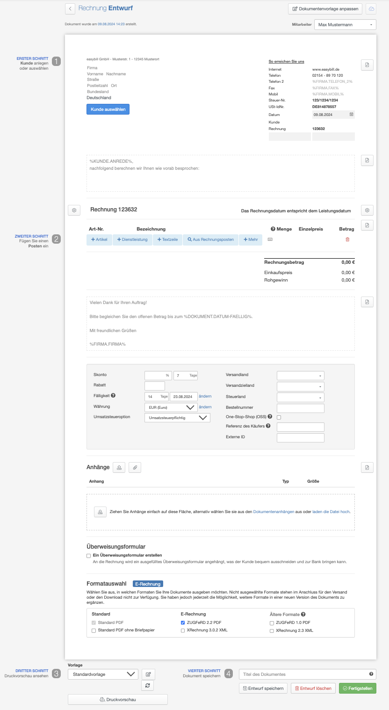Click the refresh icon below the Vorlage edit button
The width and height of the screenshot is (389, 710).
[x=148, y=685]
